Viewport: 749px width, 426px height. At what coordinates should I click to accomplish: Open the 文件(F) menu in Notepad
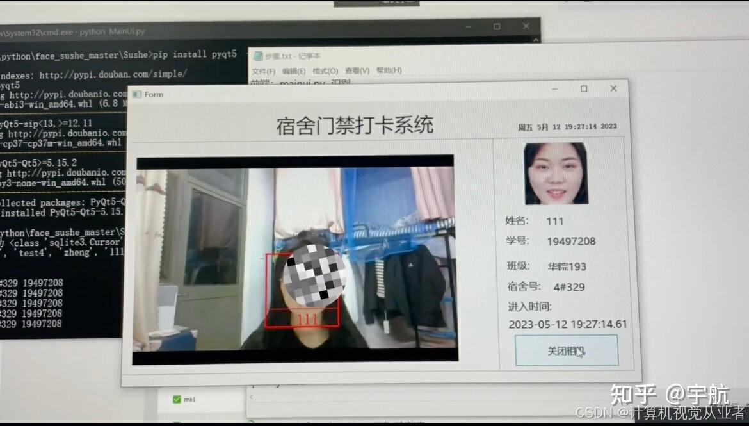click(263, 71)
